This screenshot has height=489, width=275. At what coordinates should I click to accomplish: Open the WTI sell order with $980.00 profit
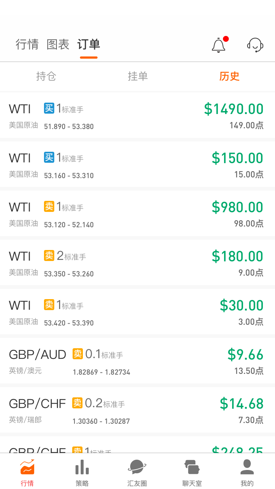point(137,213)
